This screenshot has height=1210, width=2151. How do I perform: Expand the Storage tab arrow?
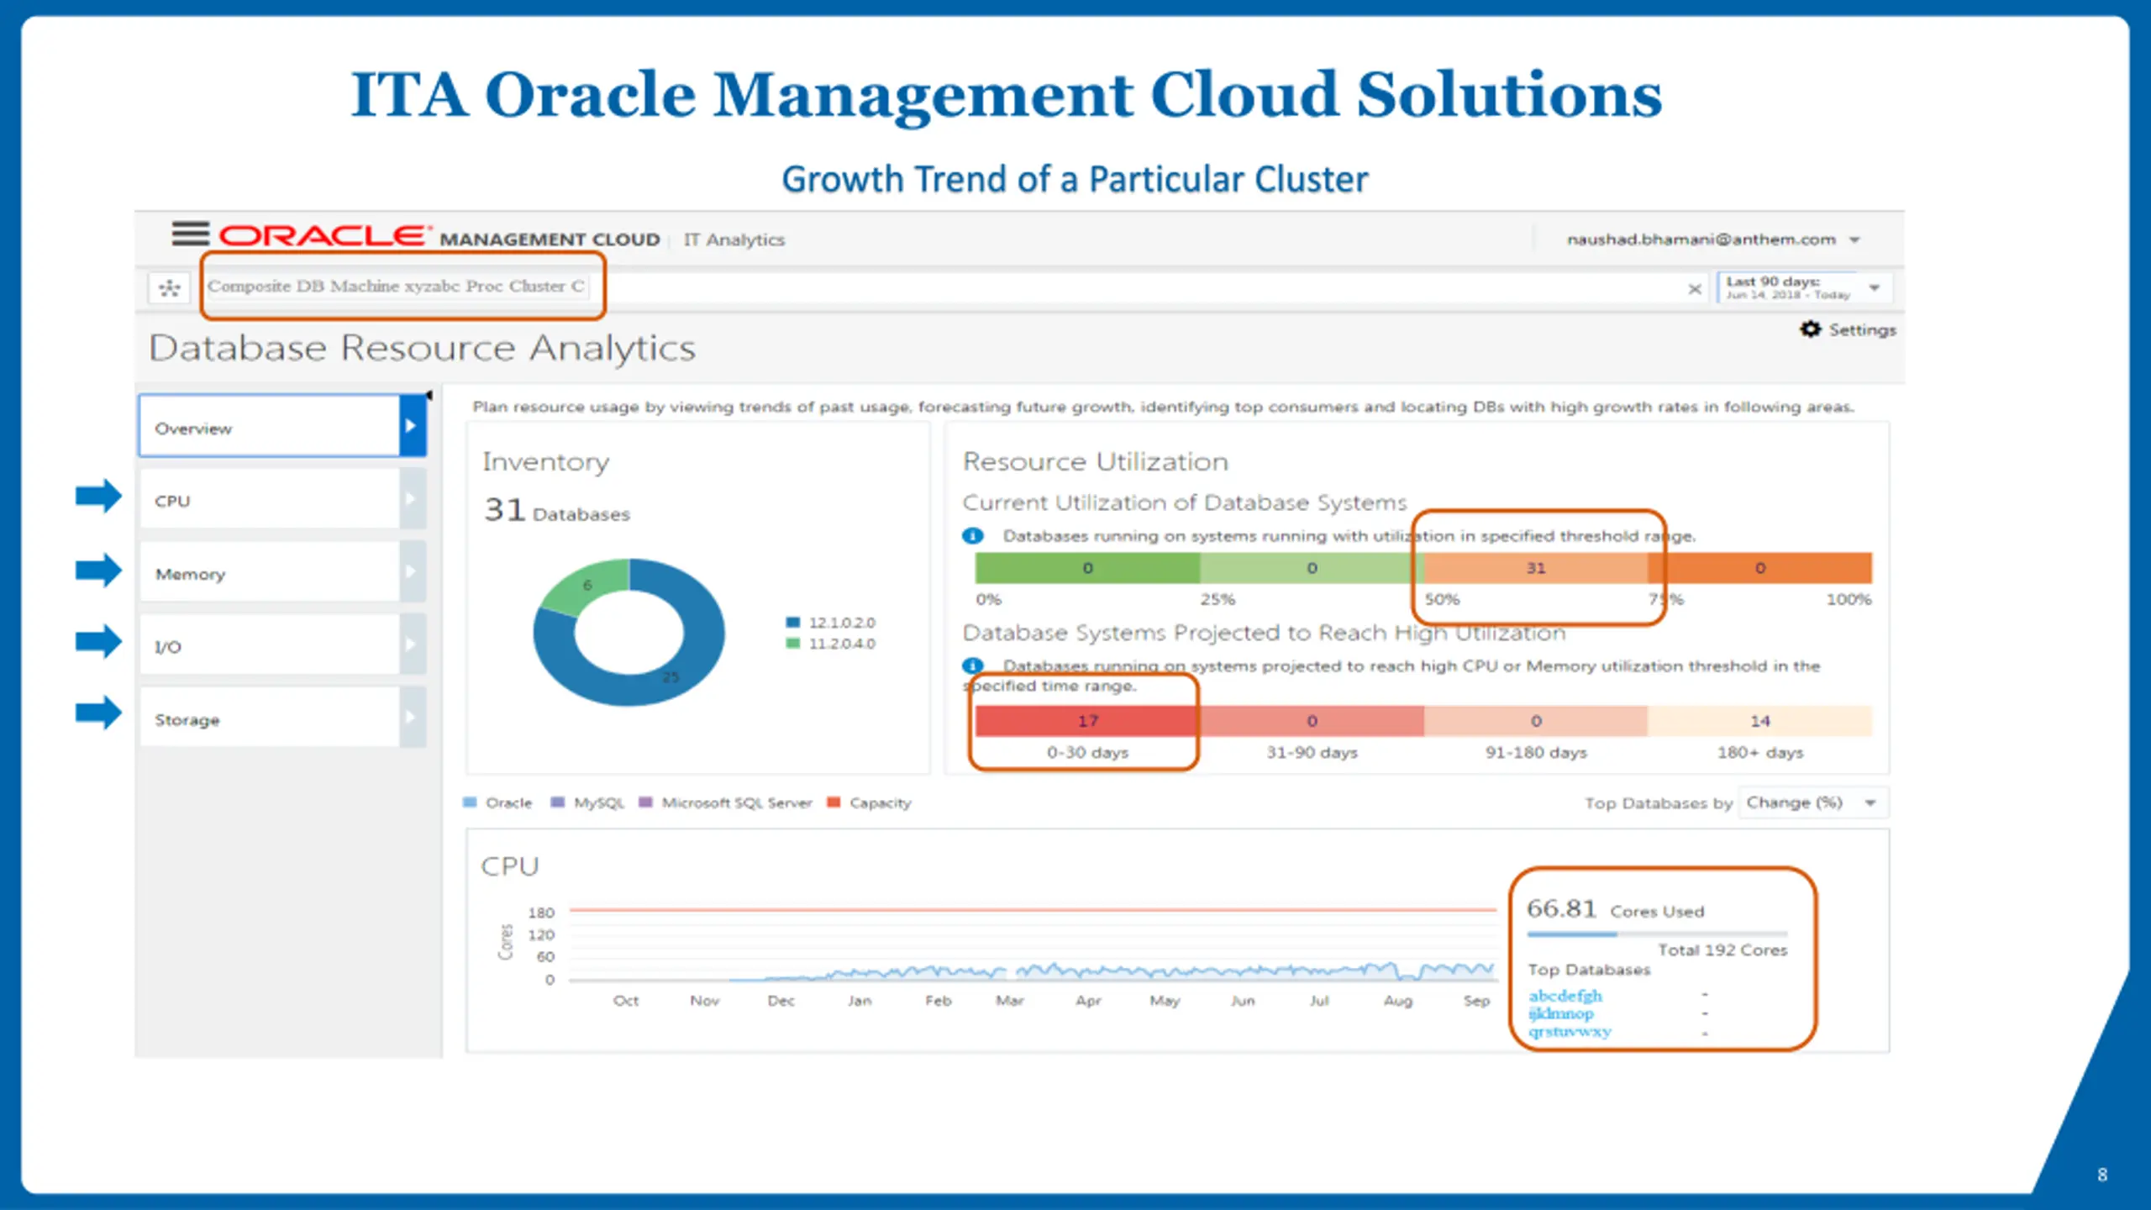[x=412, y=718]
